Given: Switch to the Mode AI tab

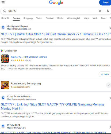Looking at the screenshot, I should [5, 18].
